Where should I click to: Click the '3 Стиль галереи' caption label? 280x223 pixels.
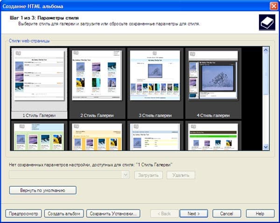click(155, 115)
